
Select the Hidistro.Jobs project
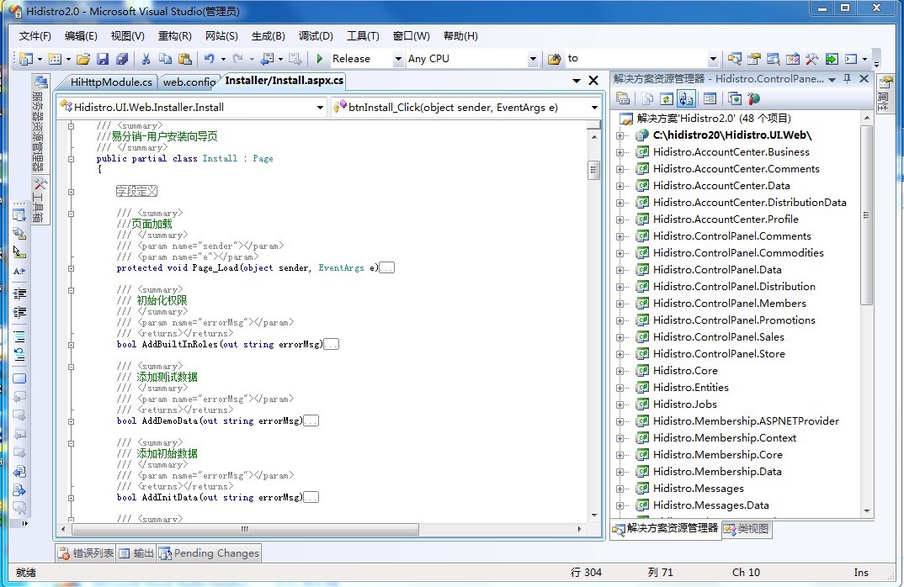point(685,405)
